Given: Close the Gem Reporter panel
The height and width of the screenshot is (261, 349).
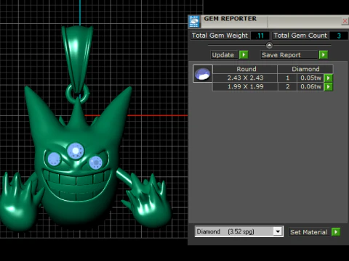Looking at the screenshot, I should (x=345, y=21).
